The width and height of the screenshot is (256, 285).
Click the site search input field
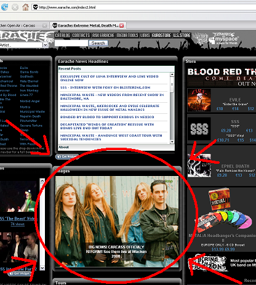point(71,43)
